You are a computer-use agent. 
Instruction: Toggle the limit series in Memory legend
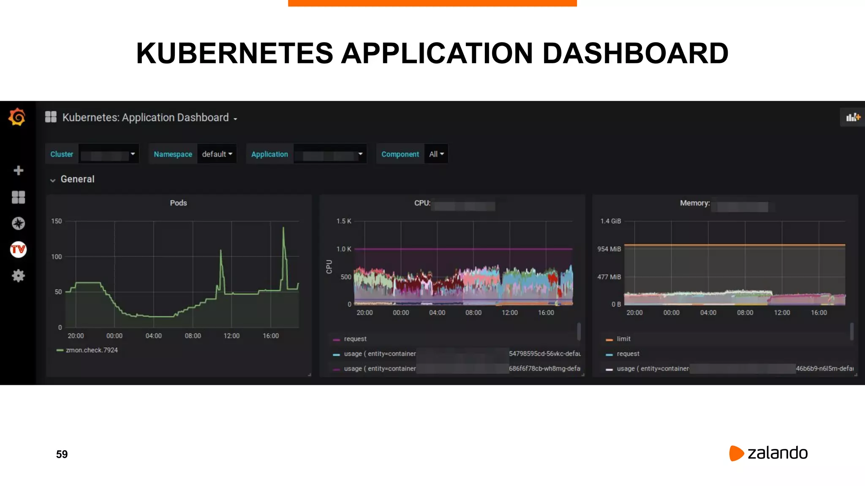[623, 339]
